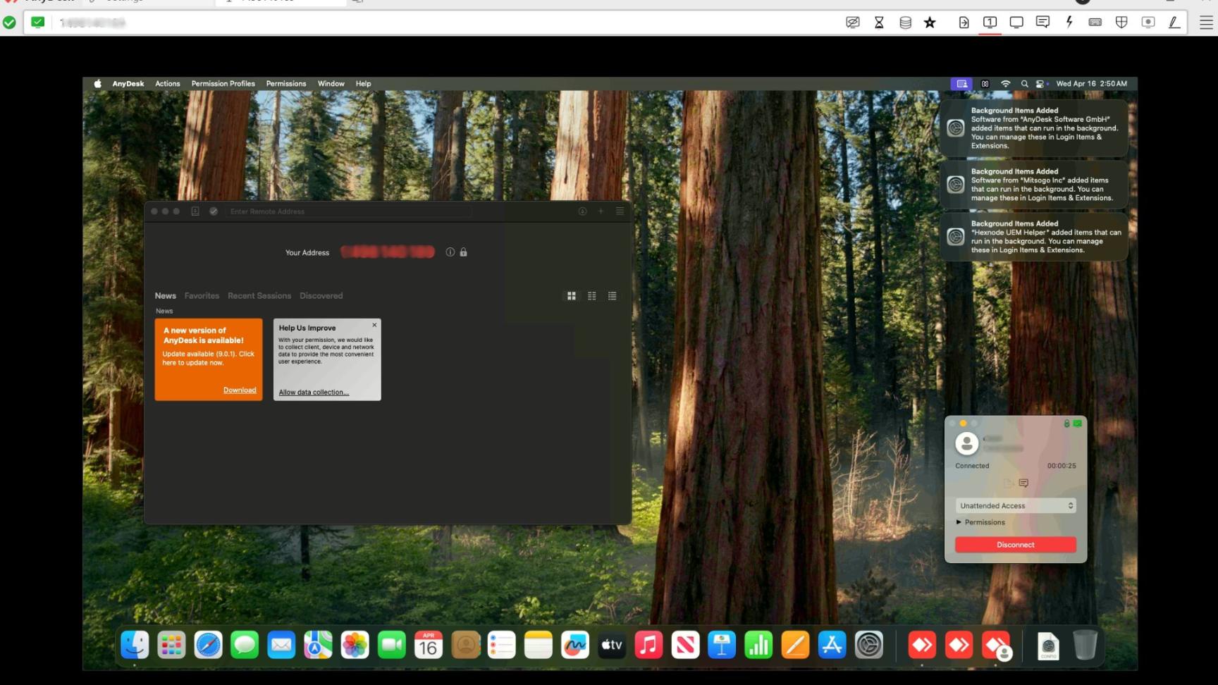Click the Enter Remote Address field
The width and height of the screenshot is (1218, 685).
pos(349,211)
